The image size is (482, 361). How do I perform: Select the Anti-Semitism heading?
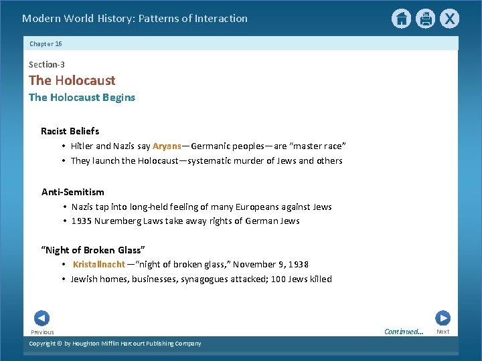72,192
